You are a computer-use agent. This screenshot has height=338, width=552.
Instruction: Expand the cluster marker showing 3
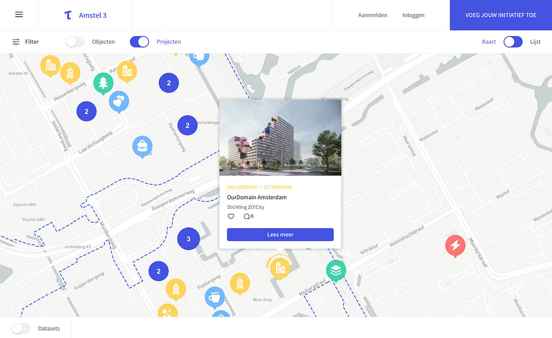pyautogui.click(x=189, y=239)
